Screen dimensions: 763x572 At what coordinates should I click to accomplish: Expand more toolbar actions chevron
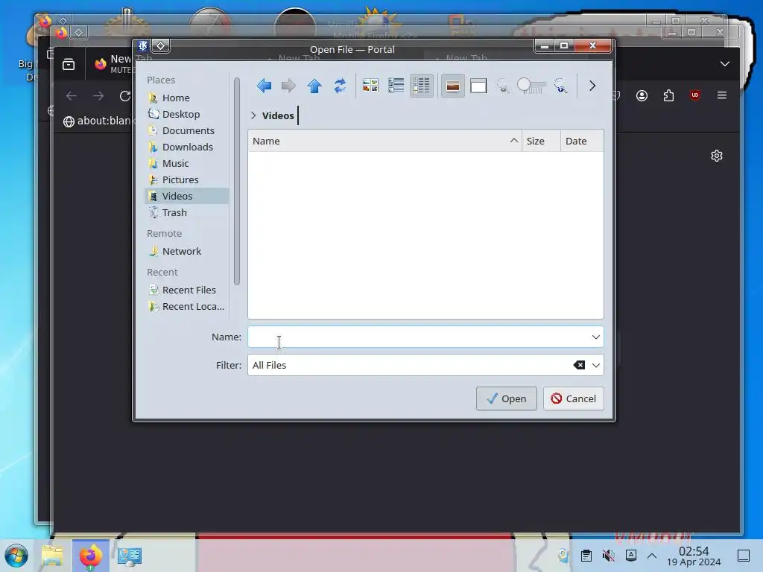[592, 86]
